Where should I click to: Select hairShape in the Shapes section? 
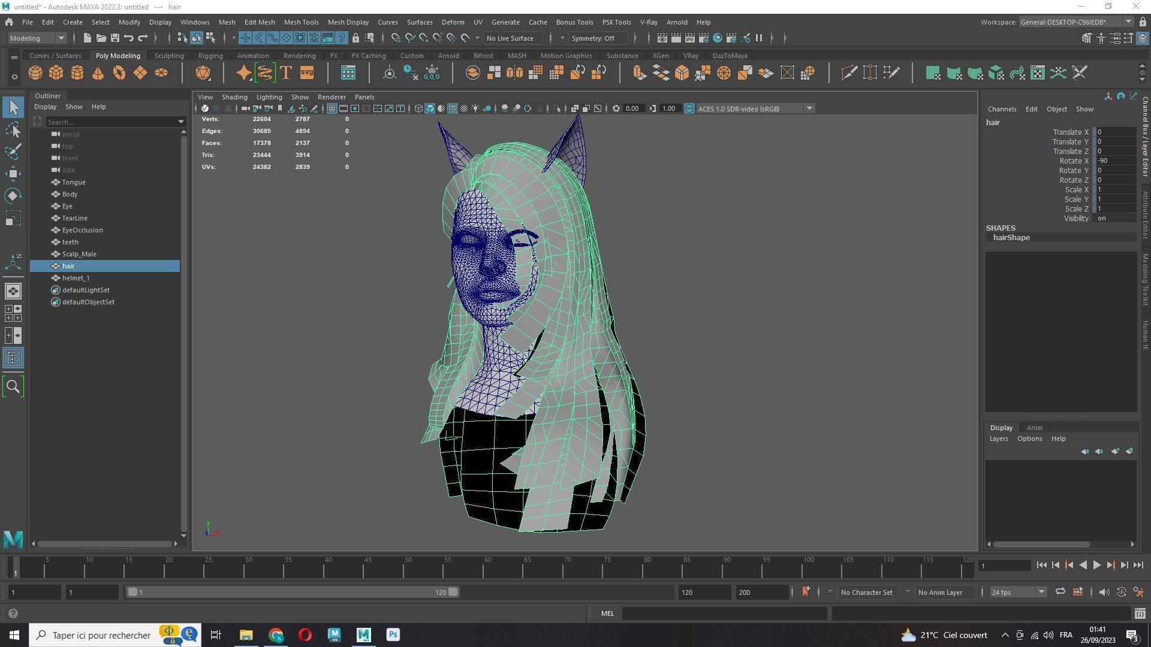pos(1011,238)
